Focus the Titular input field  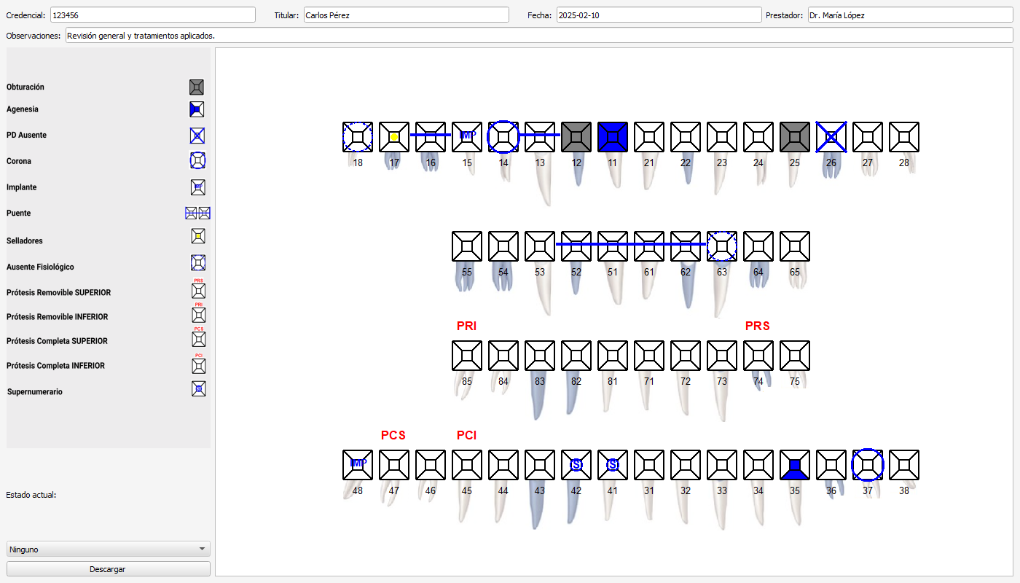[x=406, y=15]
